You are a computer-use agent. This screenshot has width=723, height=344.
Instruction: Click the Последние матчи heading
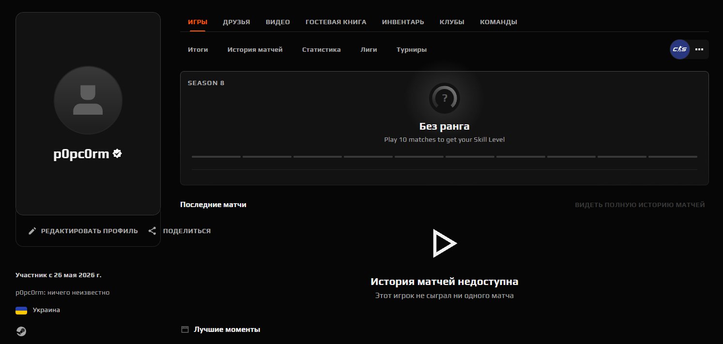tap(213, 205)
